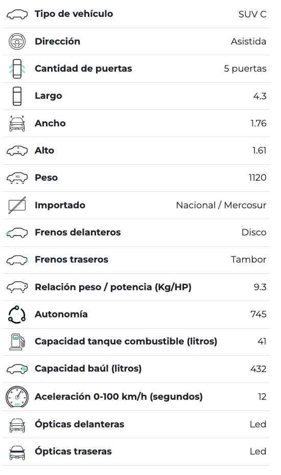Click the rear car icon for Ópticas traseras
This screenshot has width=281, height=475.
click(17, 451)
